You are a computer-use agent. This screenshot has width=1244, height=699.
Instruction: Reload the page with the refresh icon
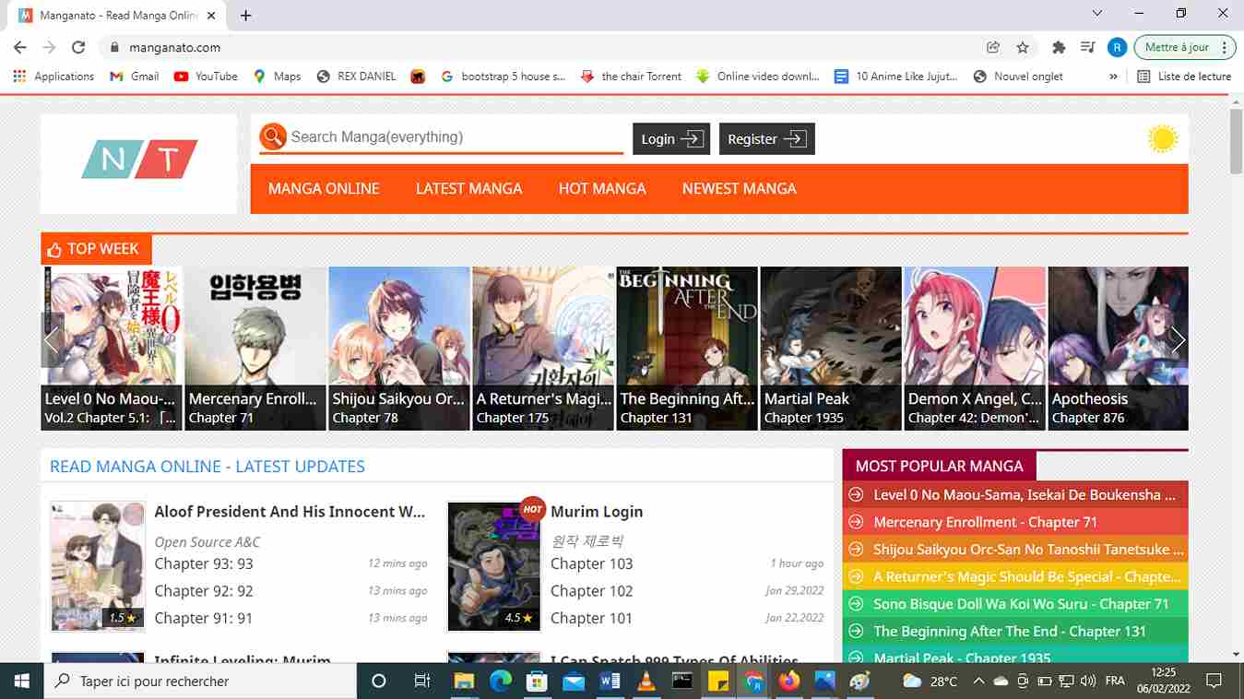pyautogui.click(x=78, y=47)
